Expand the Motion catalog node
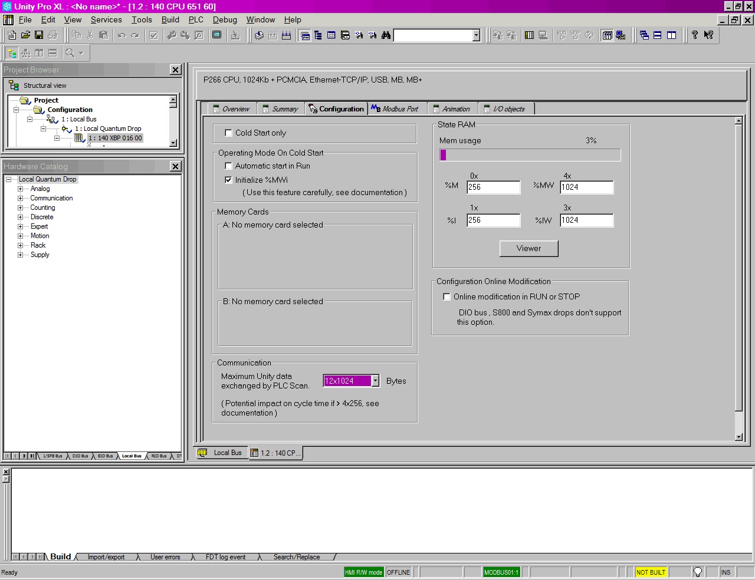Image resolution: width=755 pixels, height=580 pixels. (x=20, y=236)
